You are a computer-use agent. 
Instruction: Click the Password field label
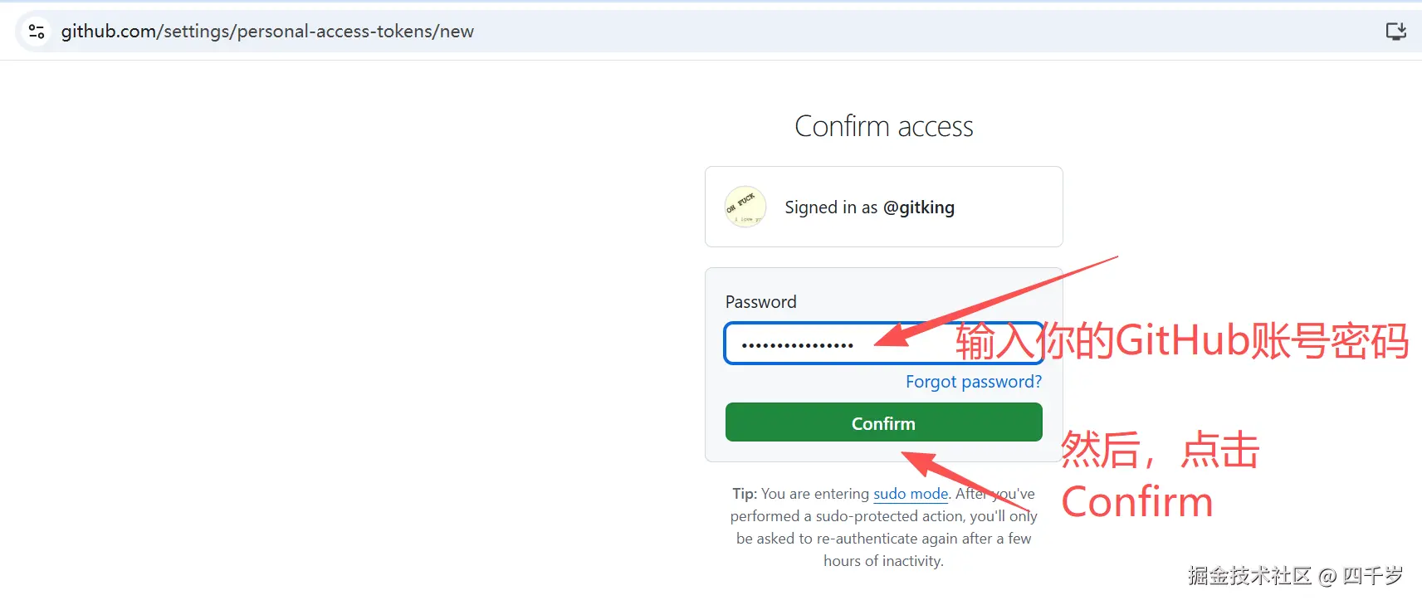[760, 302]
